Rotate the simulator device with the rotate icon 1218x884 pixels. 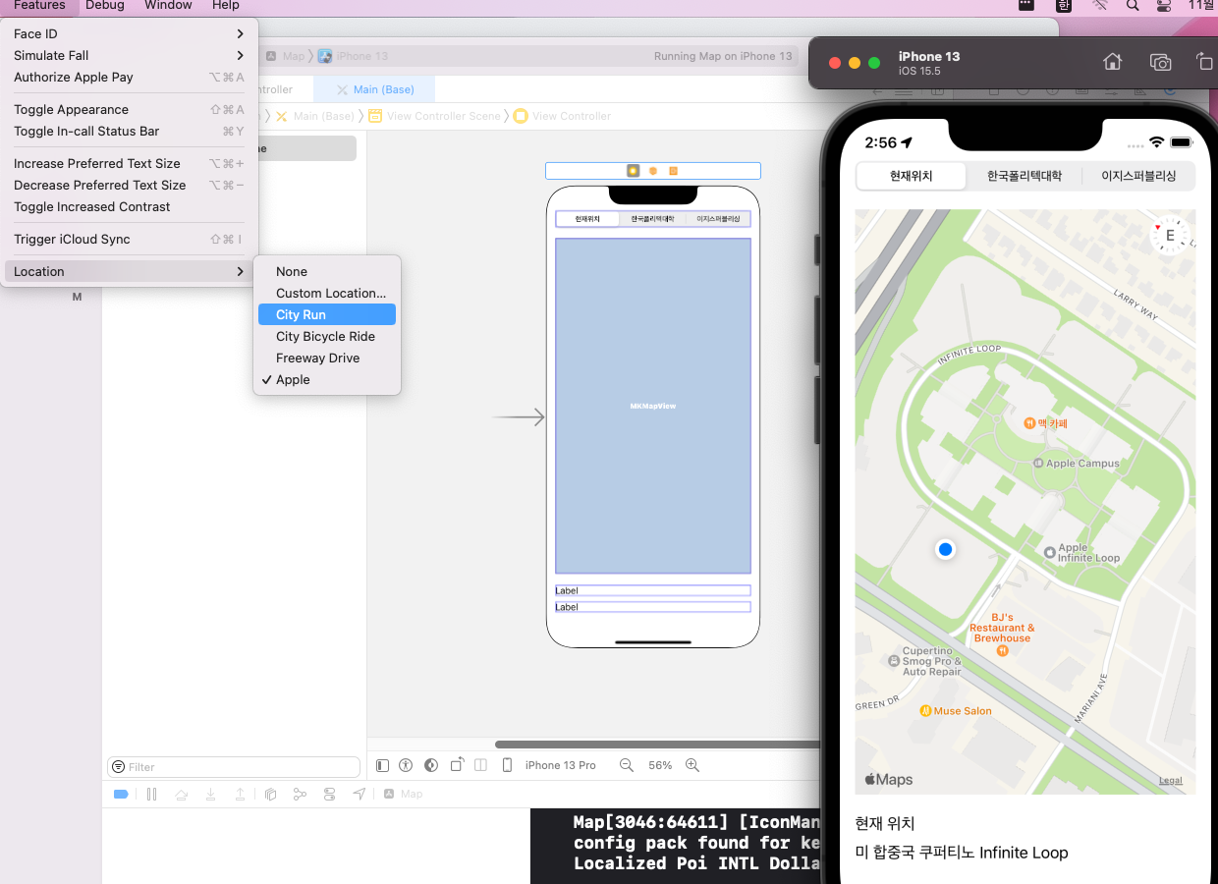(1204, 62)
